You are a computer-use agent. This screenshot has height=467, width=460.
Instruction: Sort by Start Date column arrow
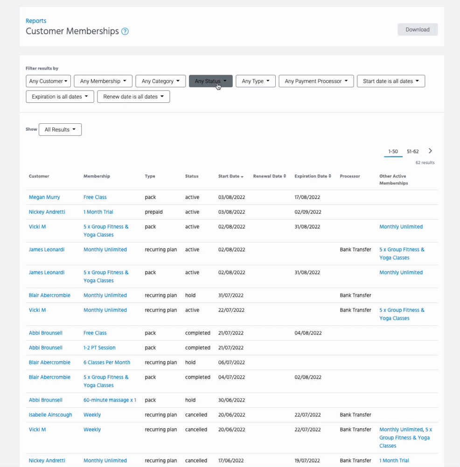pos(242,177)
